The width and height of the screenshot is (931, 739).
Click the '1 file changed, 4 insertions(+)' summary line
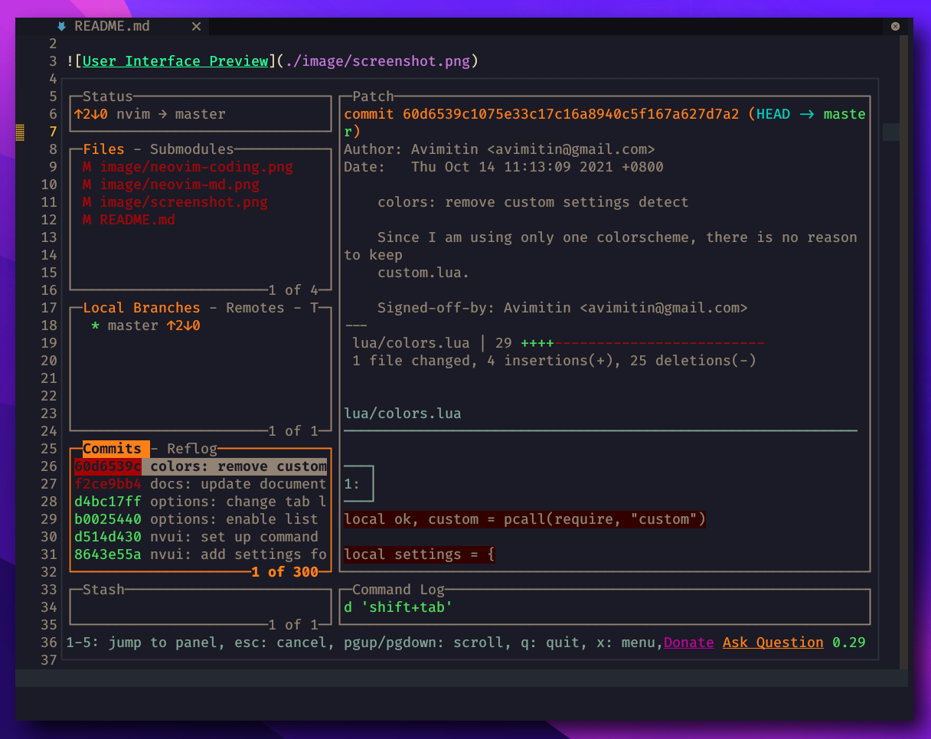(554, 361)
